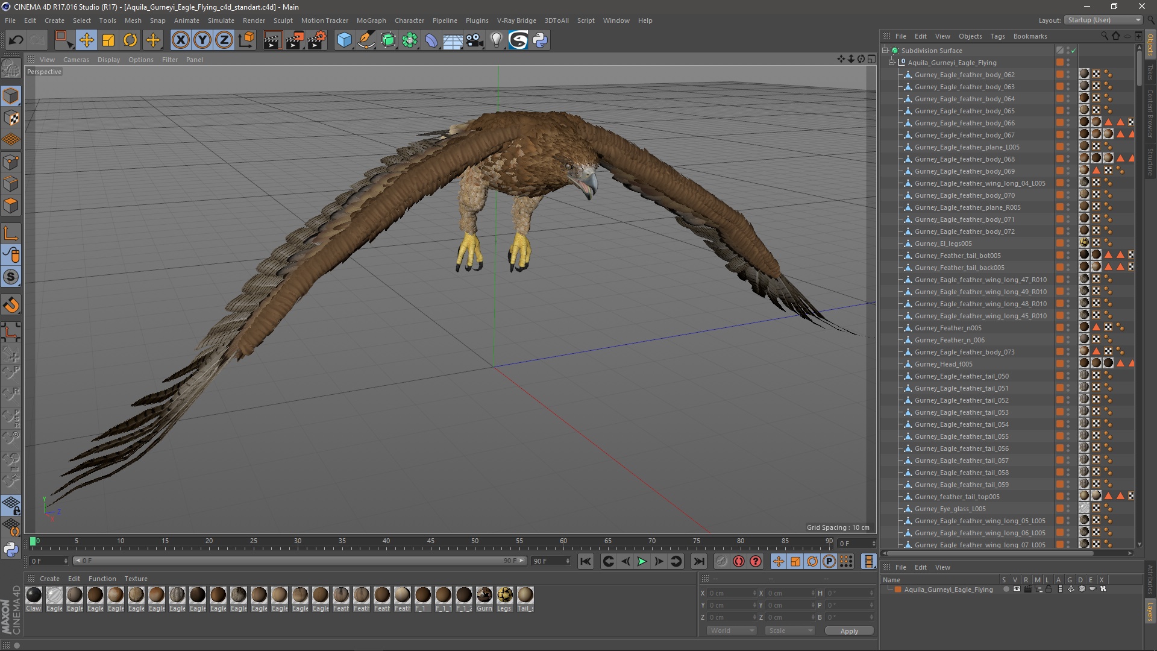
Task: Toggle Parameter keyframe recording
Action: click(x=829, y=561)
